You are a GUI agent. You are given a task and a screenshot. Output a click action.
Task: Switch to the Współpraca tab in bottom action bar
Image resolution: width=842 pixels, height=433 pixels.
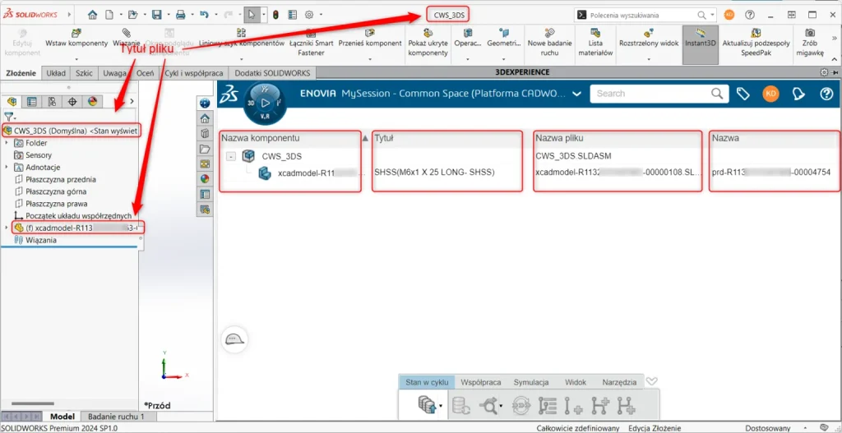[480, 383]
